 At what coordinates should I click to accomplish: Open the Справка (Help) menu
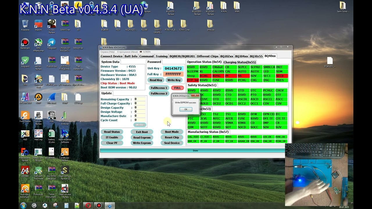tap(108, 52)
